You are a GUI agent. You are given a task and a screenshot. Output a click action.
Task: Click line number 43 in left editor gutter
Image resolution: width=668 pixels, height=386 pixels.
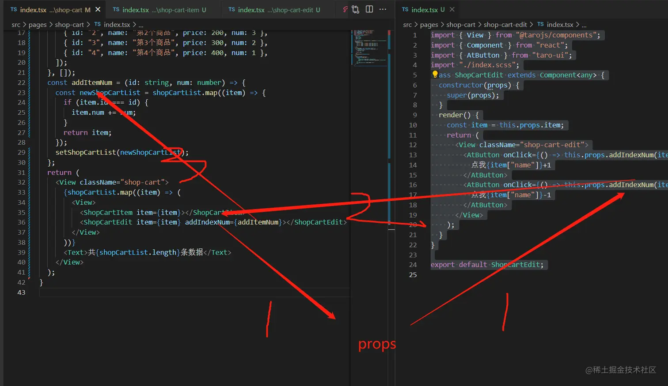click(x=21, y=292)
